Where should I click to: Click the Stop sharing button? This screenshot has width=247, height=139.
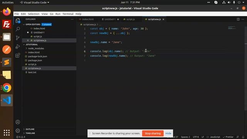coord(153,133)
